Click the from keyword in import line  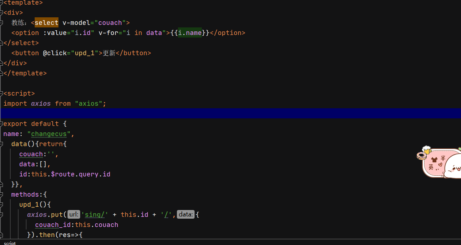point(63,104)
